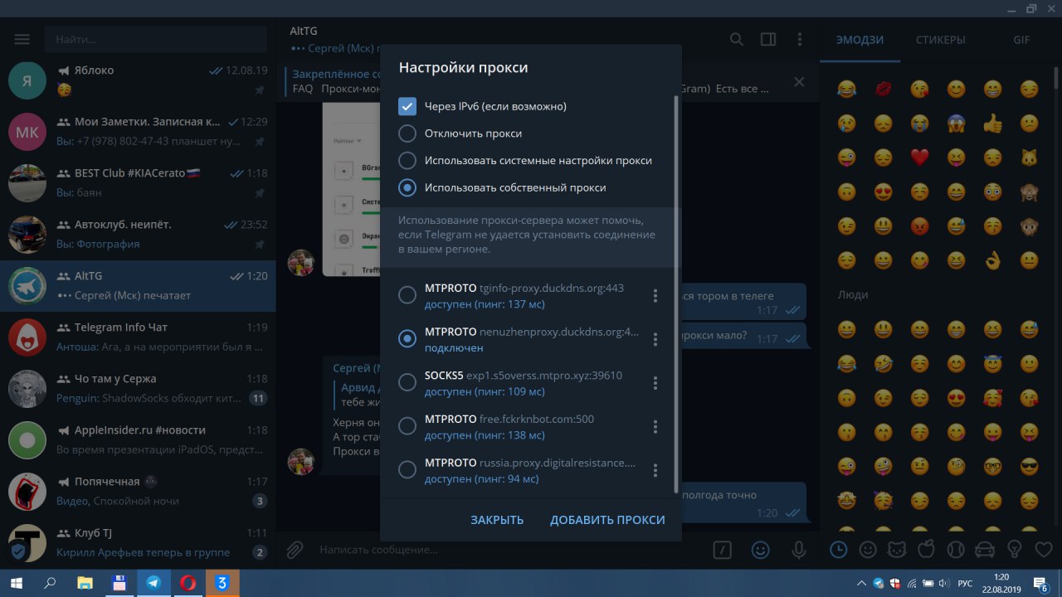Viewport: 1062px width, 597px height.
Task: Select the travel car emoji category icon
Action: [x=984, y=549]
